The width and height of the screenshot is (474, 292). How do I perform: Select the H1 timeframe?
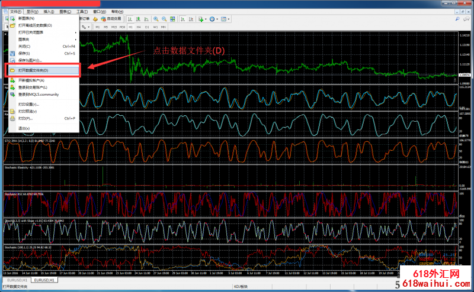[x=130, y=27]
